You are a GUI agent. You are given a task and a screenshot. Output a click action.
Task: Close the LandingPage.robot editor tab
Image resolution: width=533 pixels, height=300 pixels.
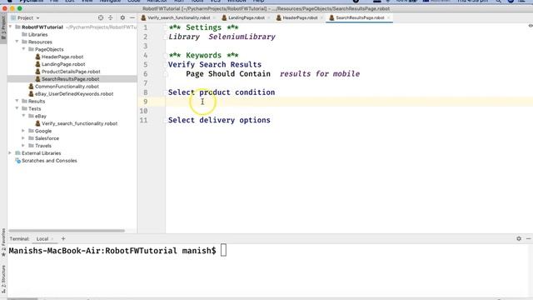coord(268,17)
